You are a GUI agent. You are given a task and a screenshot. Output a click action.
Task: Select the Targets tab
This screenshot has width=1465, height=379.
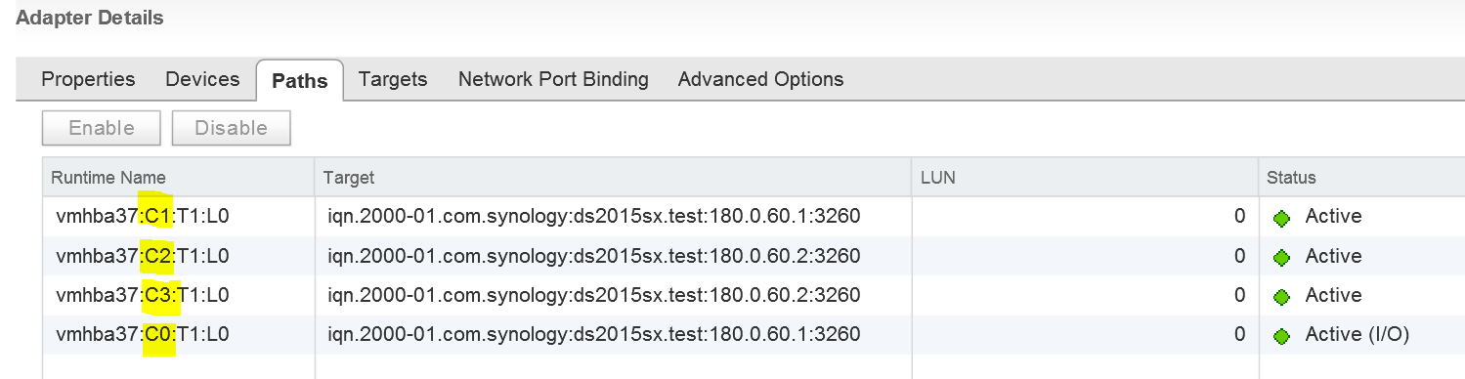point(393,79)
